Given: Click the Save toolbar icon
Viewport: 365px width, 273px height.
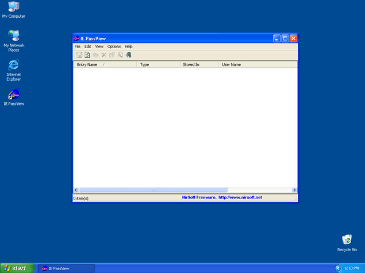Looking at the screenshot, I should pyautogui.click(x=79, y=55).
